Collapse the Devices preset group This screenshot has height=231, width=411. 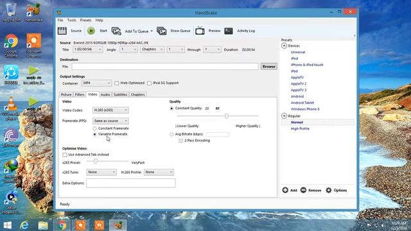(x=284, y=46)
